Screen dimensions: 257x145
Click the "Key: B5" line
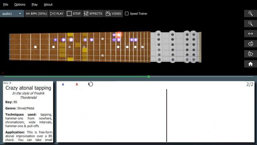(11, 102)
